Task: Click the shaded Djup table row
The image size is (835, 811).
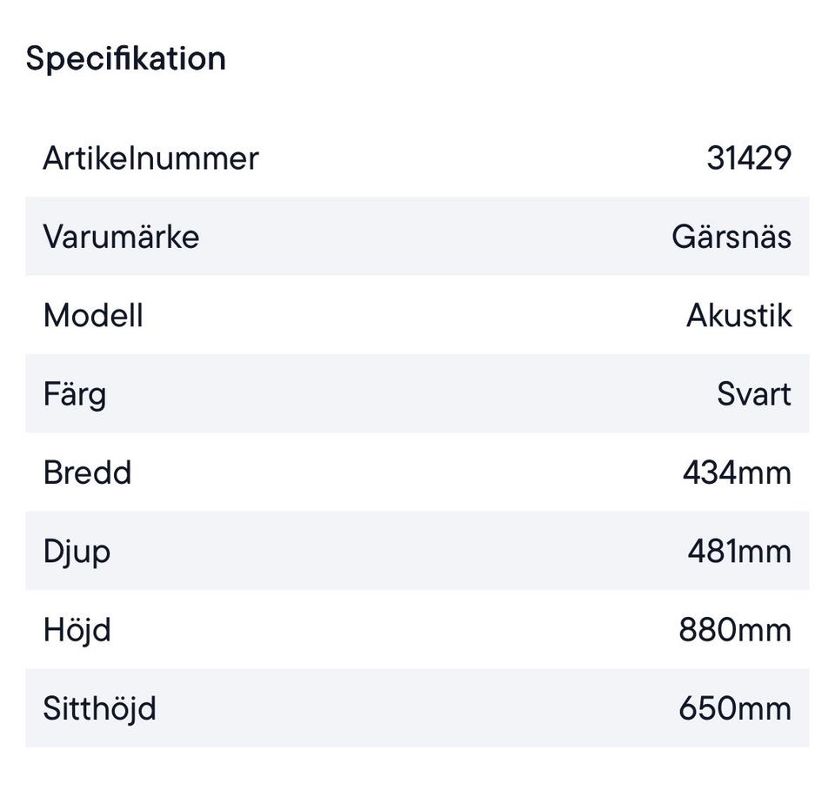Action: [417, 552]
